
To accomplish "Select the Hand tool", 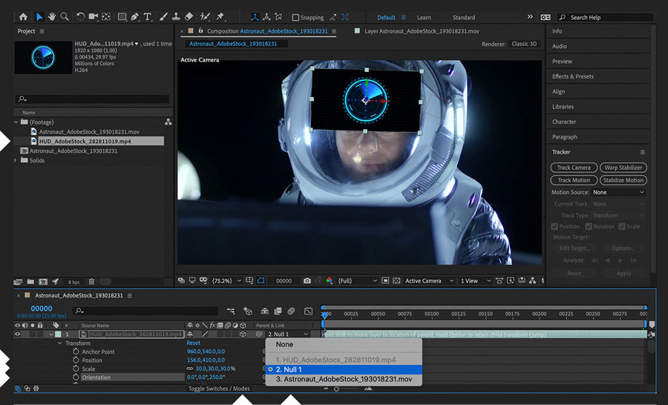I will (53, 16).
